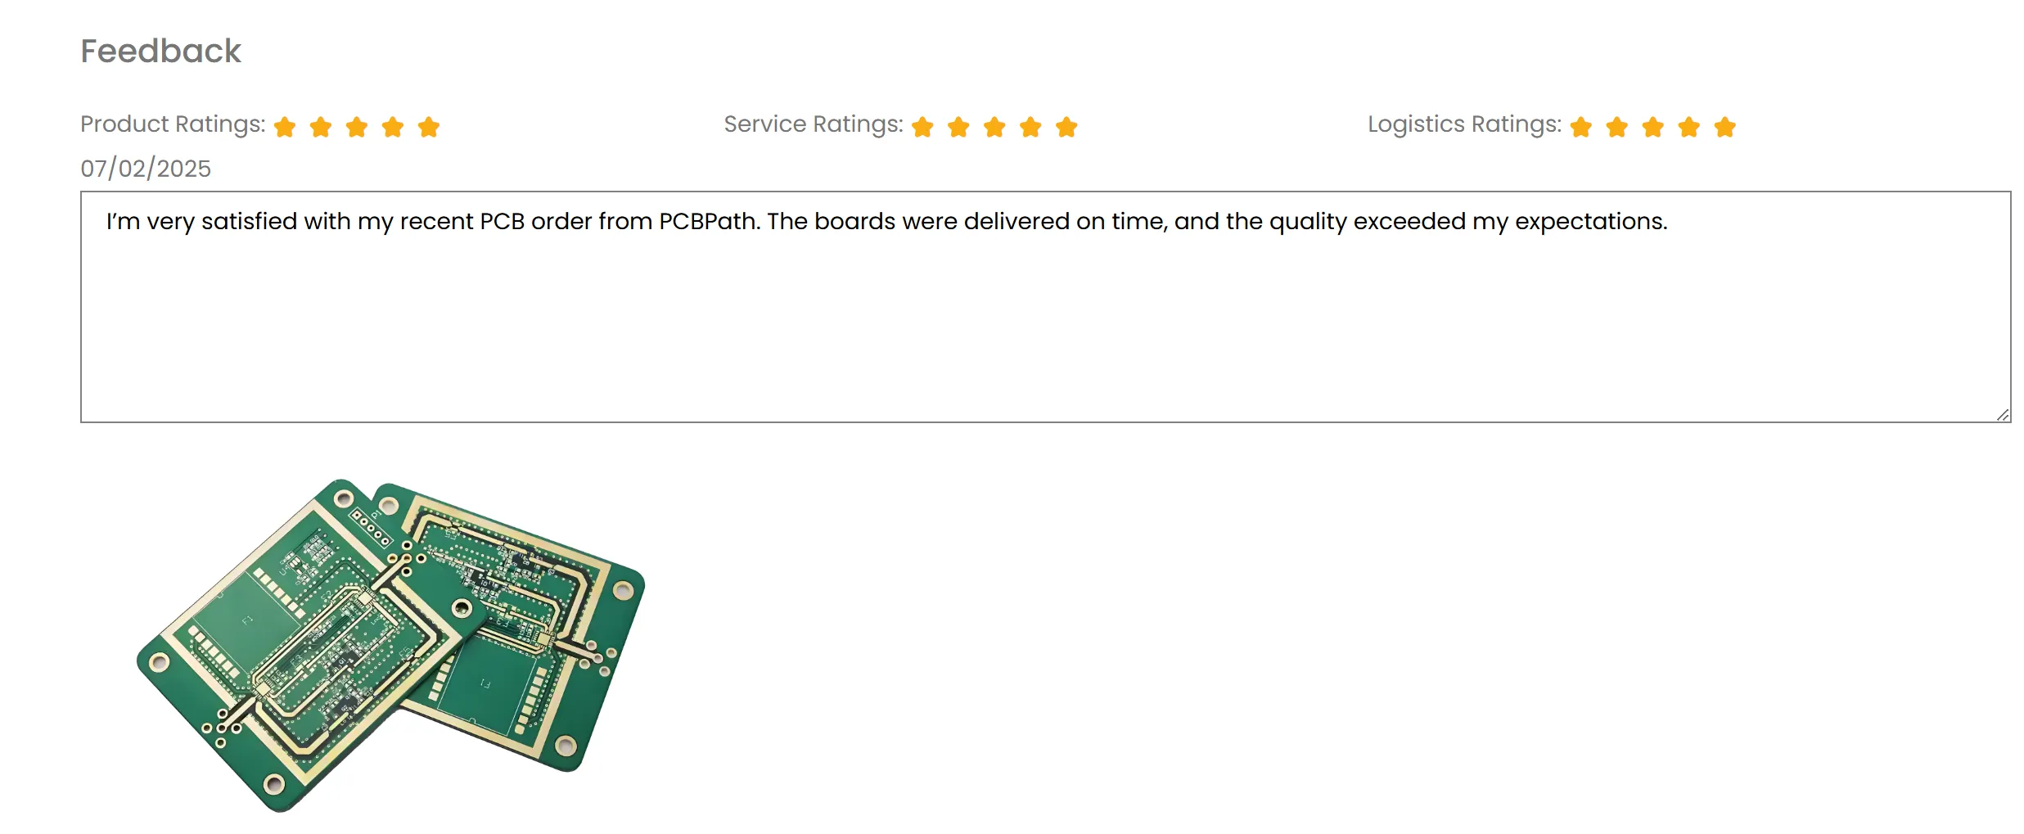This screenshot has height=834, width=2024.
Task: Click inside the feedback text area
Action: coord(1044,319)
